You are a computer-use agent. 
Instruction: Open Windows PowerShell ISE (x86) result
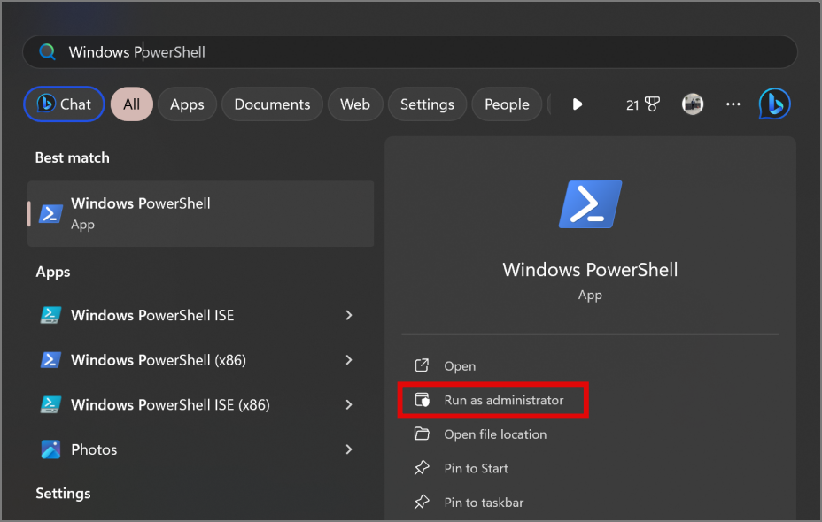coord(170,405)
